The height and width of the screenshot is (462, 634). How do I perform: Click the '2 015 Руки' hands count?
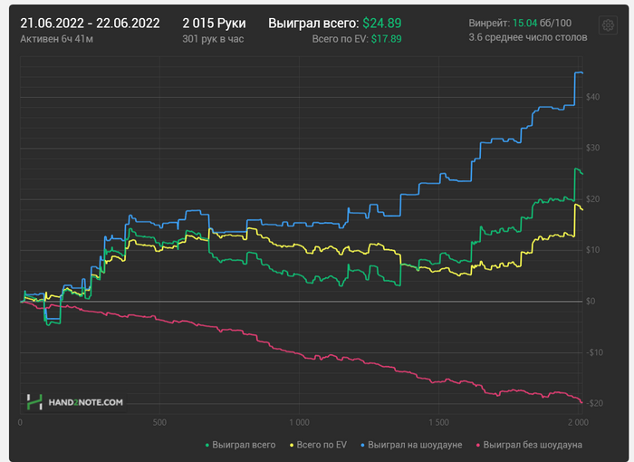(x=214, y=23)
